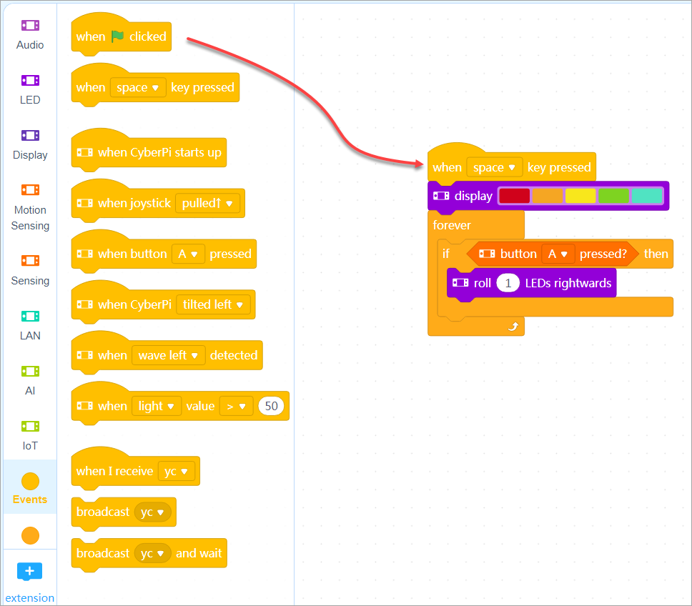Click the Events category tab
Screen dimensions: 692x606
pos(30,488)
